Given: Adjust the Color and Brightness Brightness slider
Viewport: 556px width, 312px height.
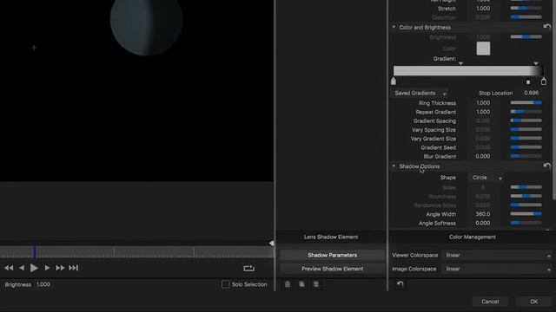Looking at the screenshot, I should [x=526, y=36].
